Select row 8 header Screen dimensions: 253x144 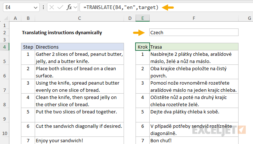pyautogui.click(x=4, y=101)
